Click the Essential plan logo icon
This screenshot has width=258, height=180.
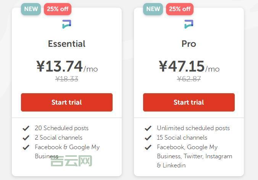(67, 24)
